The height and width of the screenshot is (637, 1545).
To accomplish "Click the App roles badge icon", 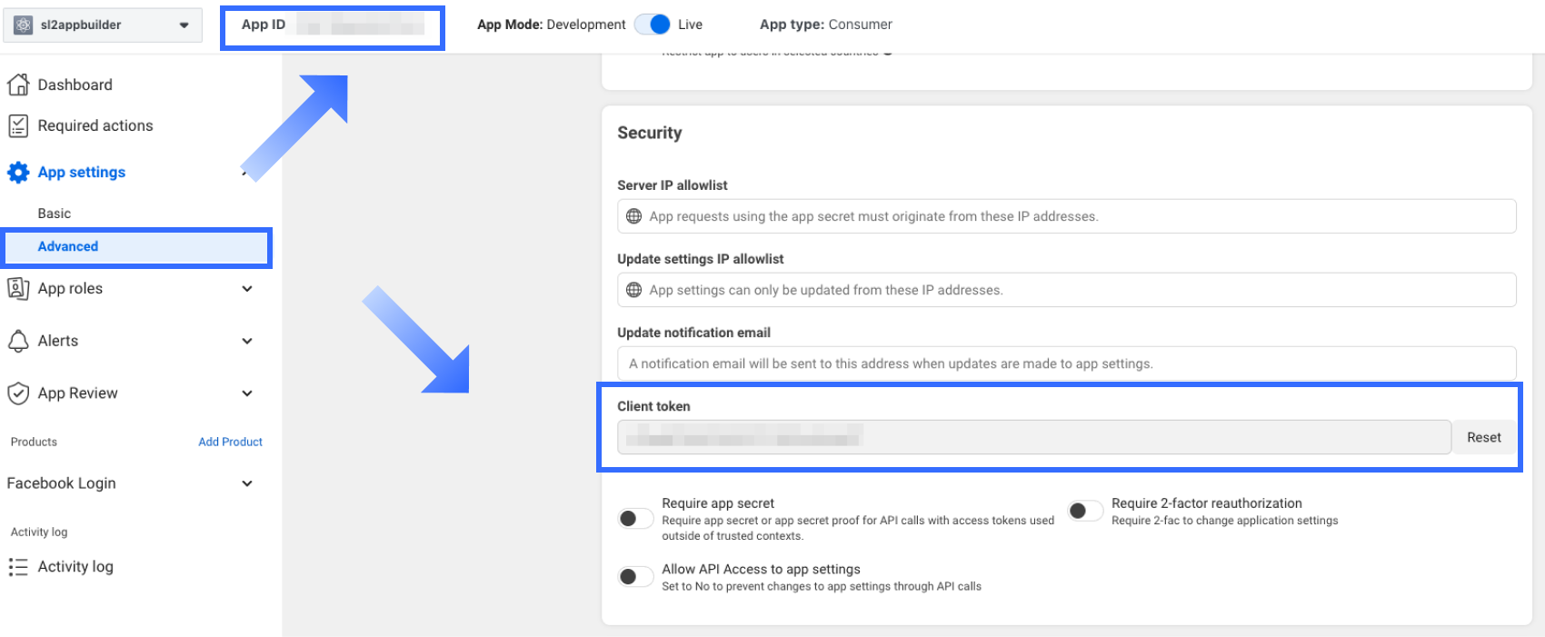I will point(18,289).
